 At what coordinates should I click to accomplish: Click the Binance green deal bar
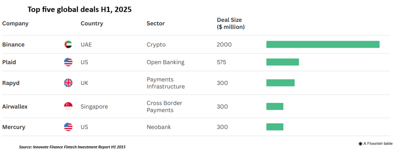(323, 44)
